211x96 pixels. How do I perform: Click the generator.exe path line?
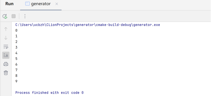point(88,25)
